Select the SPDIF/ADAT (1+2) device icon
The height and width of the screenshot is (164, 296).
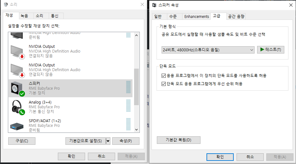tap(17, 126)
